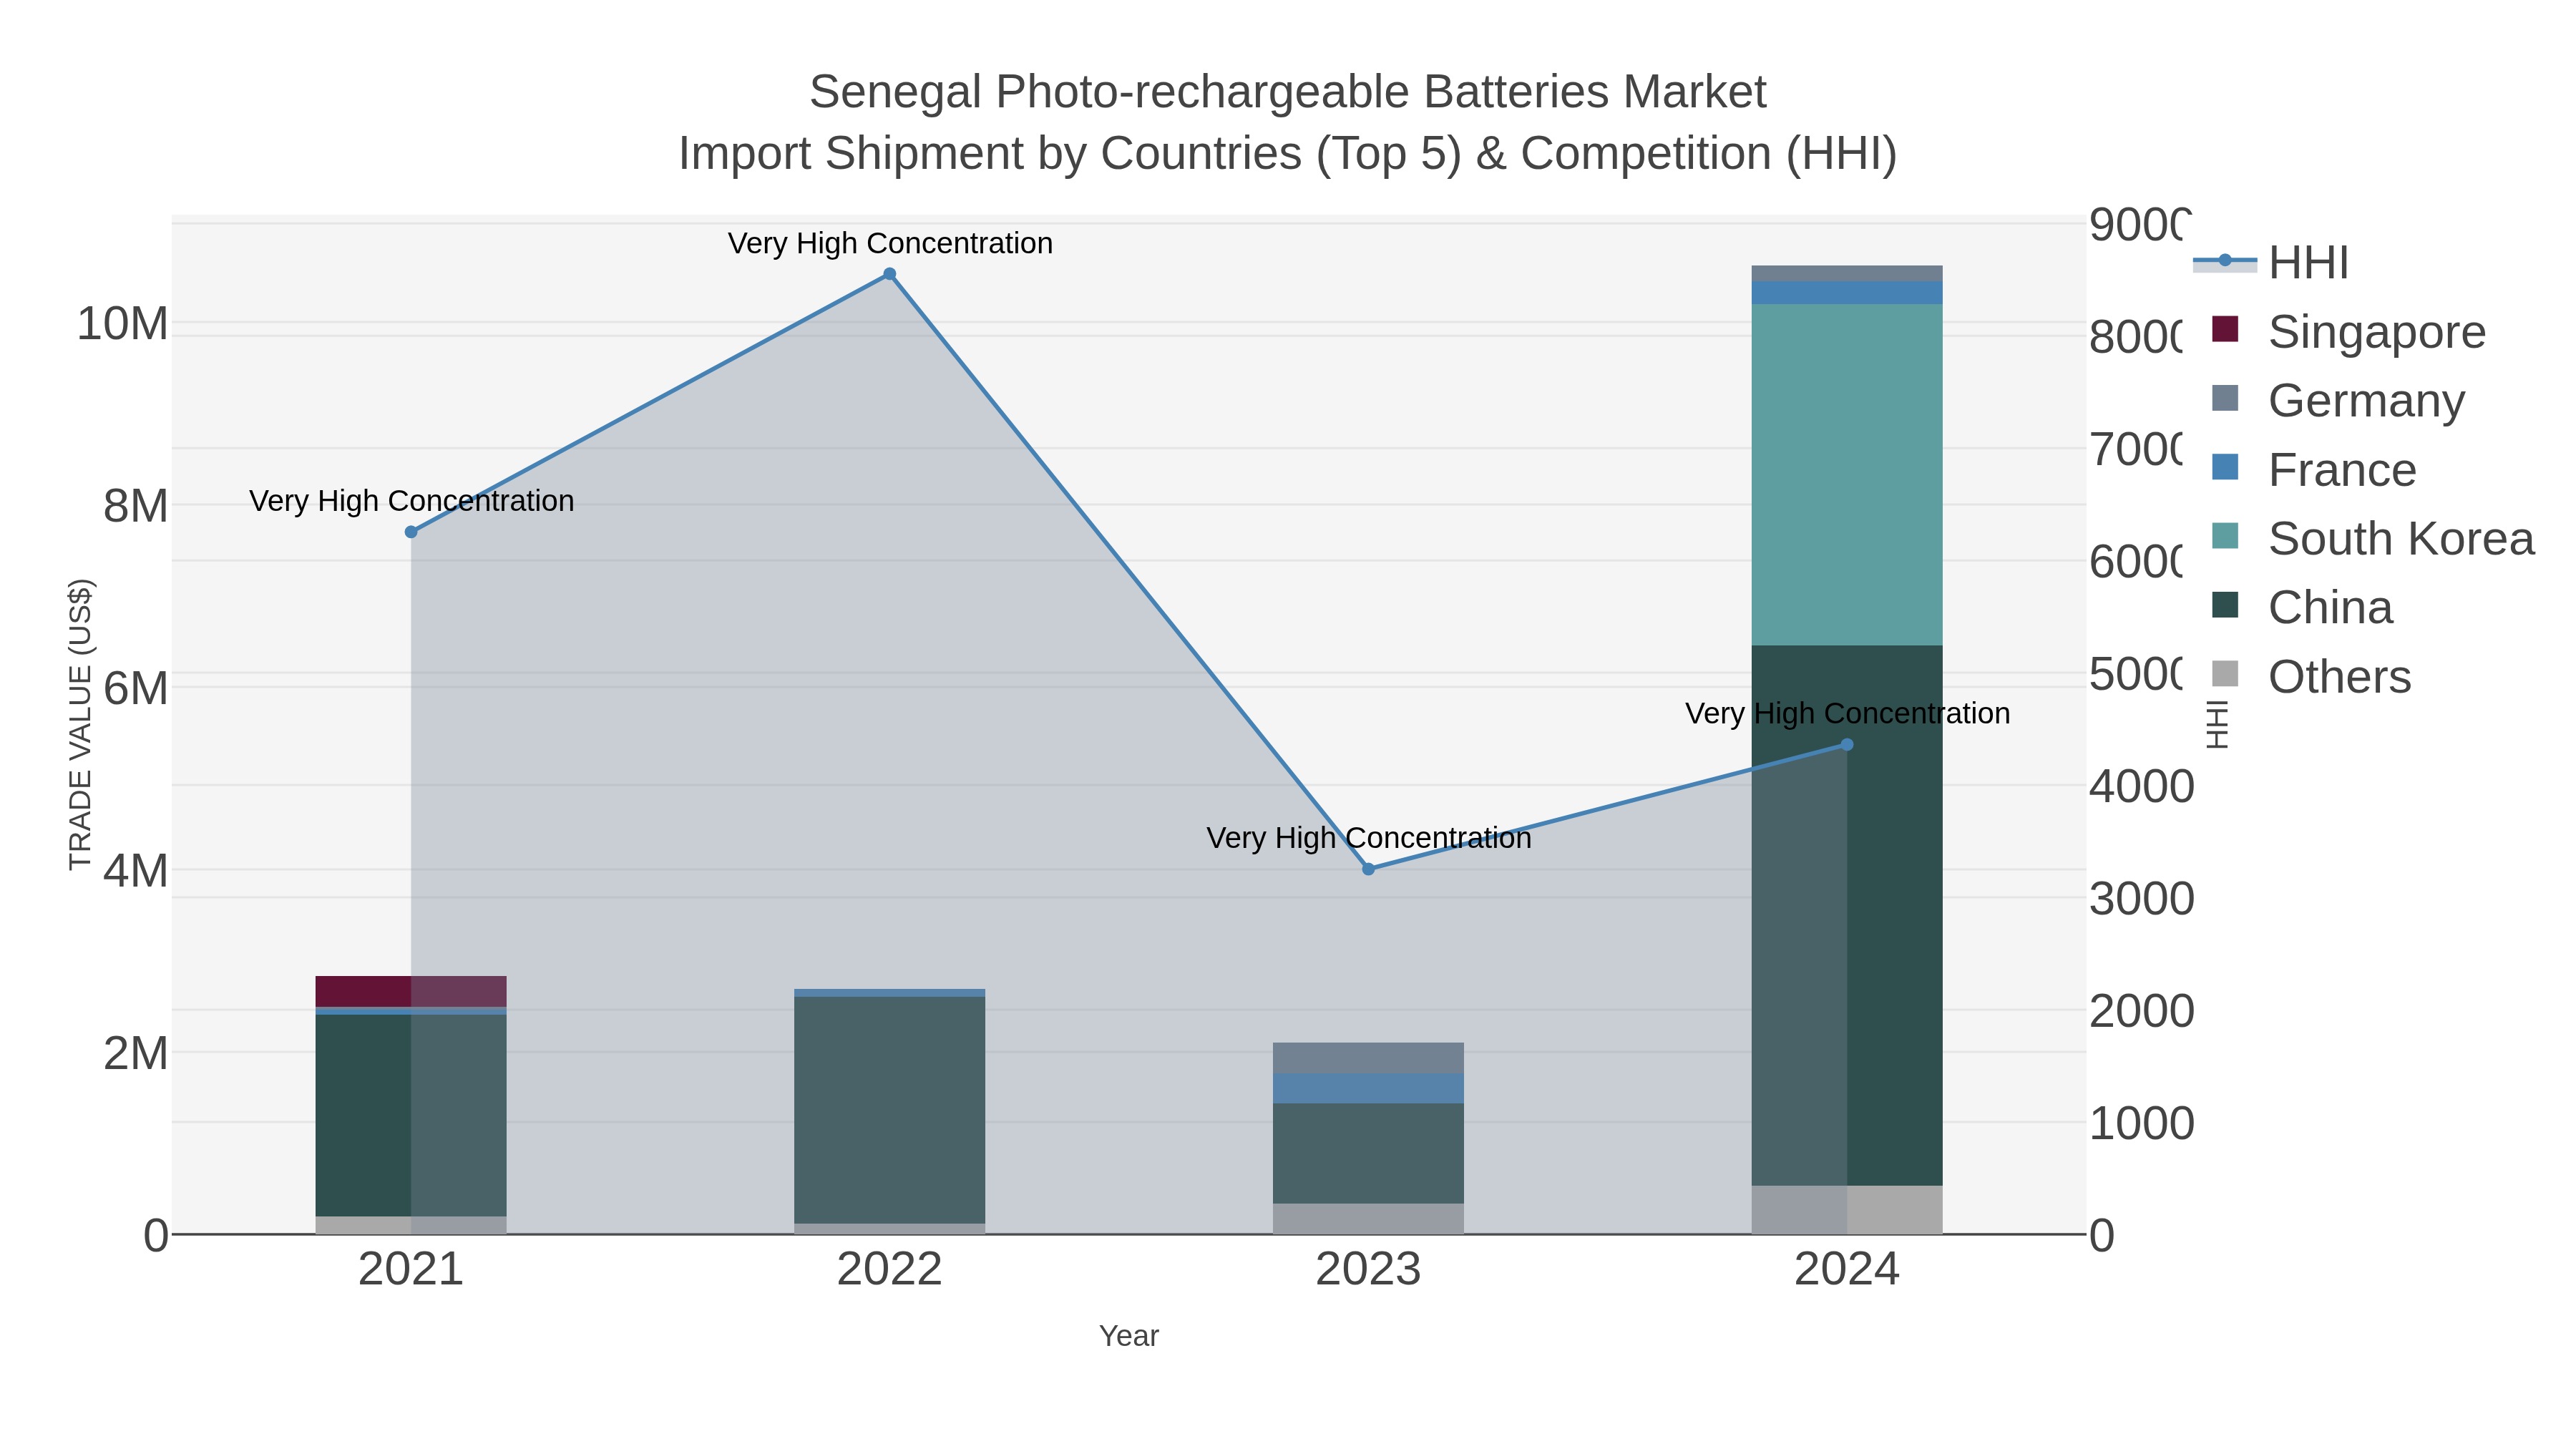Click the HHI line marker for 2024

1847,744
